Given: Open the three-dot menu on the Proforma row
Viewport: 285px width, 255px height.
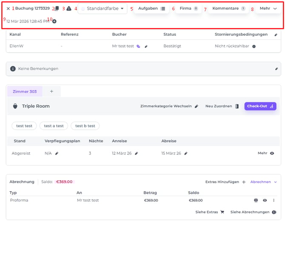Looking at the screenshot, I should click(274, 200).
